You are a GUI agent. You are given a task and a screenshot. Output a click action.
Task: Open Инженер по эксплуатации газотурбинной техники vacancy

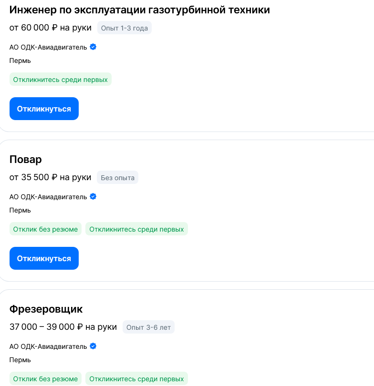coord(139,10)
